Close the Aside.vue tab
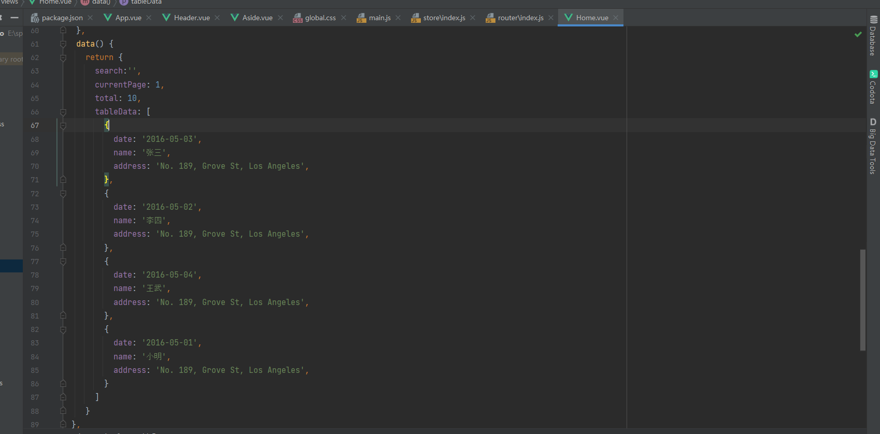 pos(280,18)
